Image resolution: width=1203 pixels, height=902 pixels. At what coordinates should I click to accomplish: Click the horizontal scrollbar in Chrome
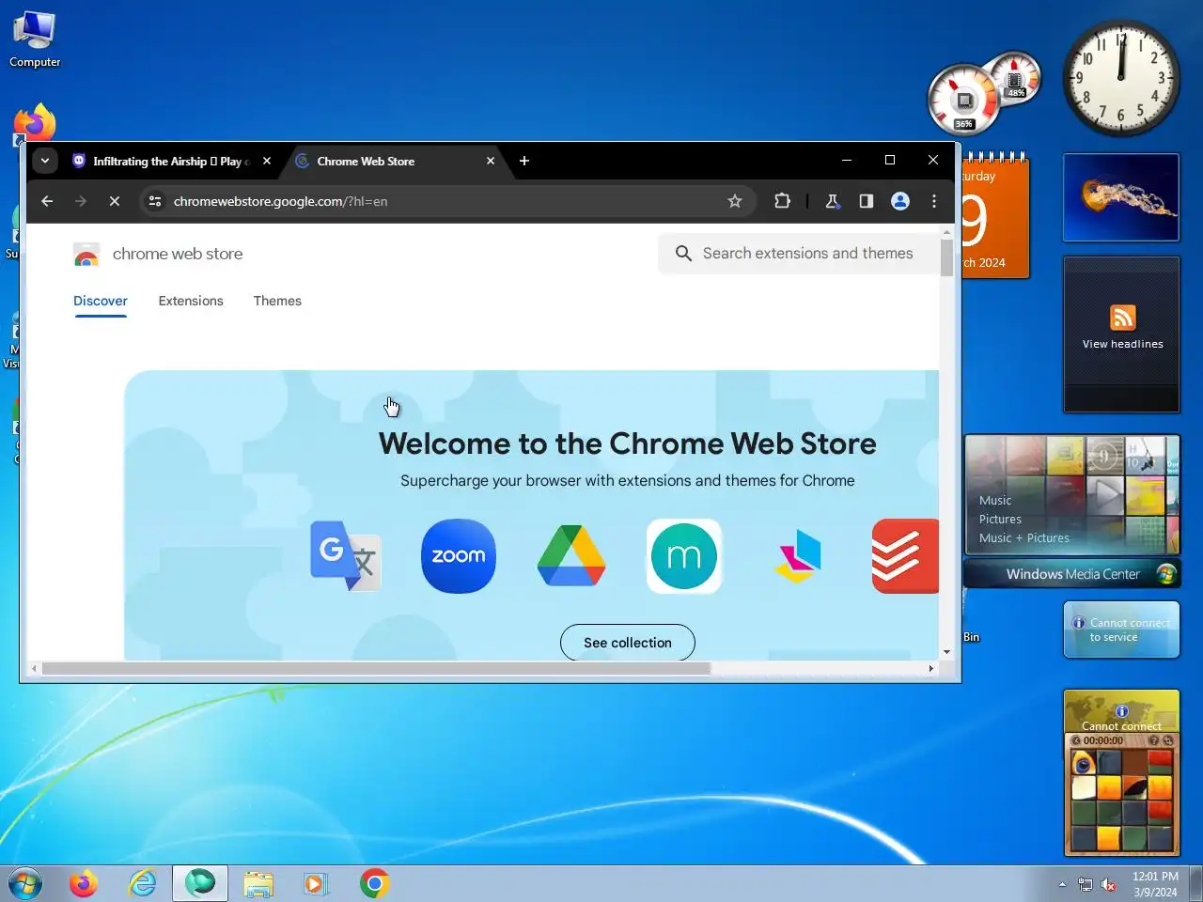click(376, 669)
